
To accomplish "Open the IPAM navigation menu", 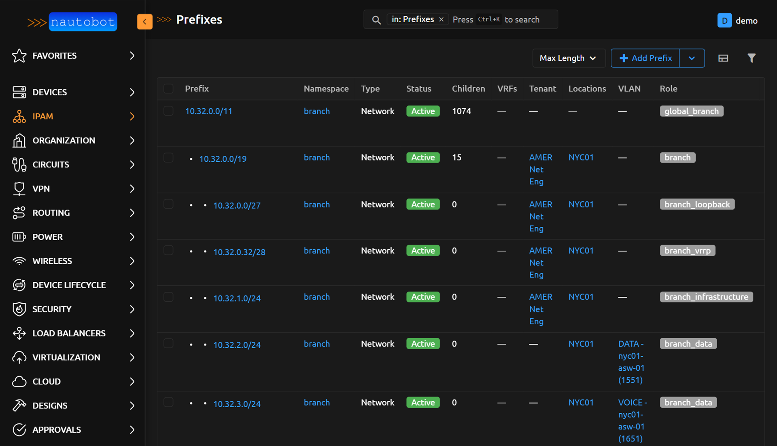I will (x=42, y=116).
